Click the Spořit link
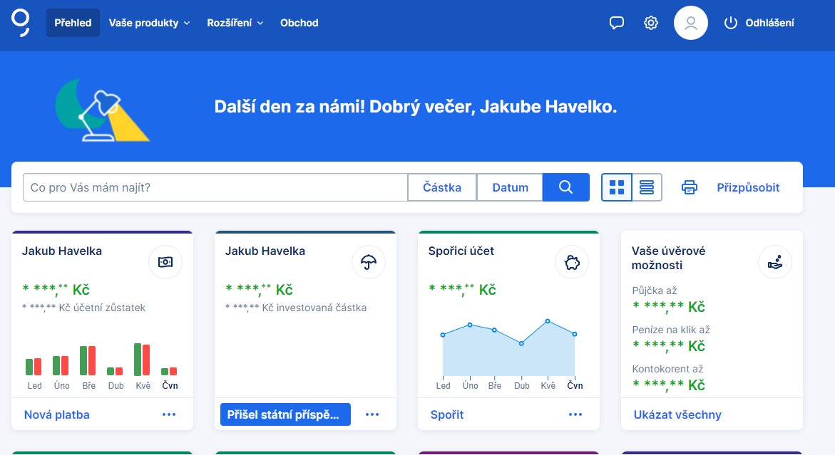 click(x=447, y=414)
